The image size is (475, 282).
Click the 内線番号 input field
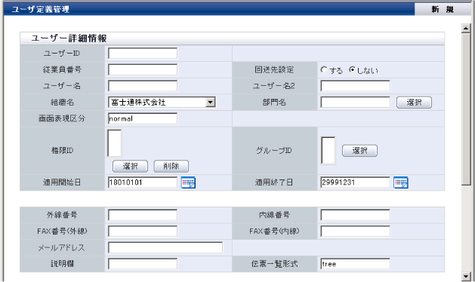(356, 215)
